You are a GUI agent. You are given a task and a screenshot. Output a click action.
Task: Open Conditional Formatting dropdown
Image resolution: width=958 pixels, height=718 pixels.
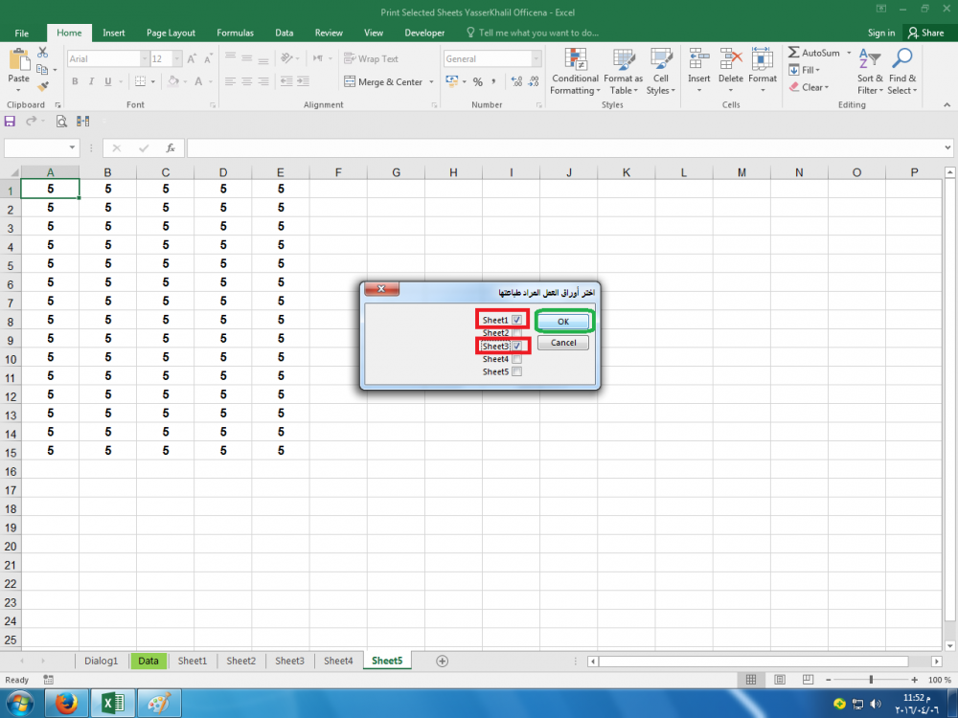(575, 72)
